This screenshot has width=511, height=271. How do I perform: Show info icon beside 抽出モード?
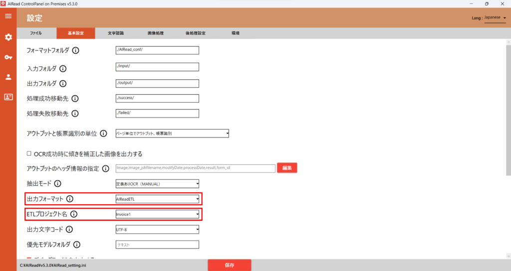(57, 184)
